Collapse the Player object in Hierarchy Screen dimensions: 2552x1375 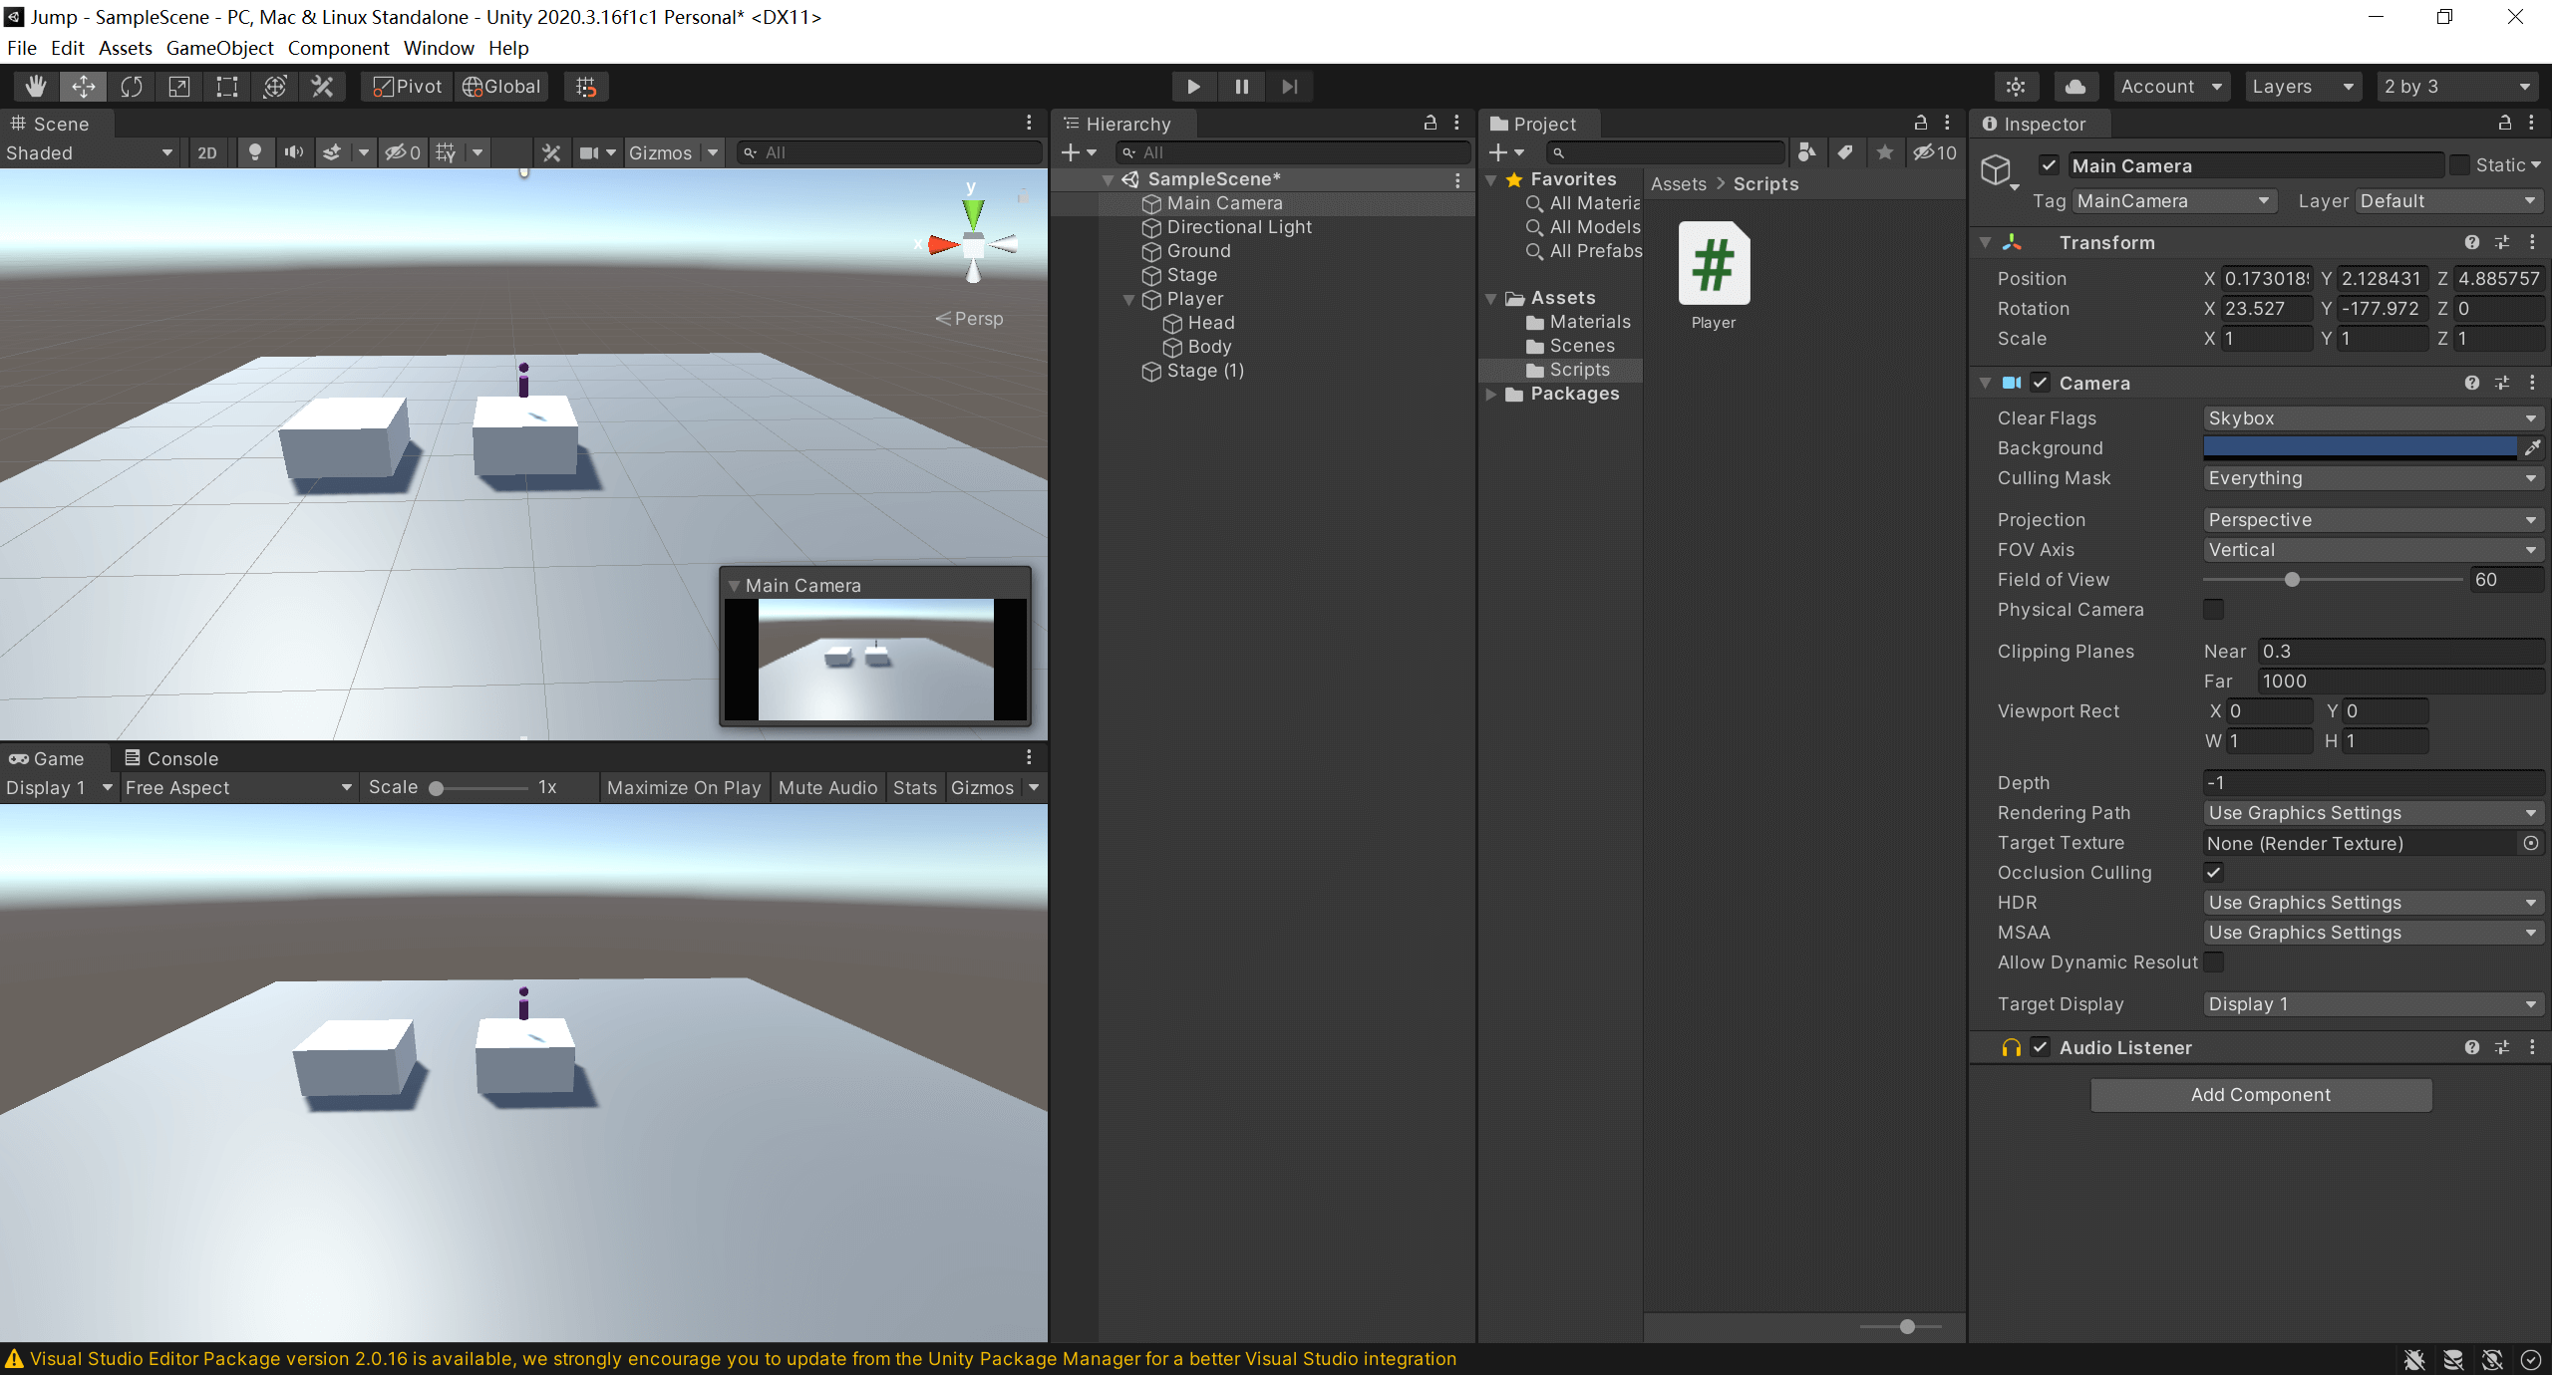coord(1128,299)
